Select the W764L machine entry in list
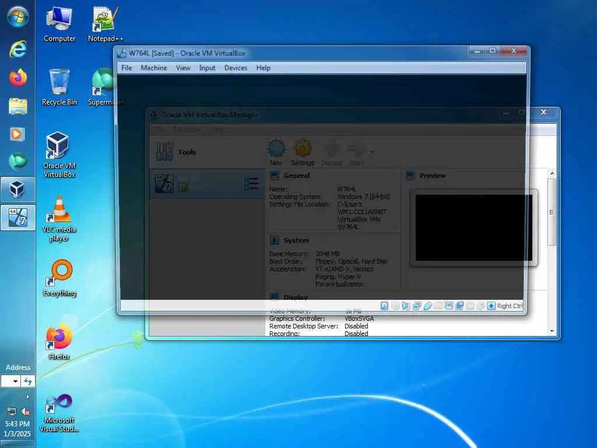The image size is (597, 448). pos(207,184)
